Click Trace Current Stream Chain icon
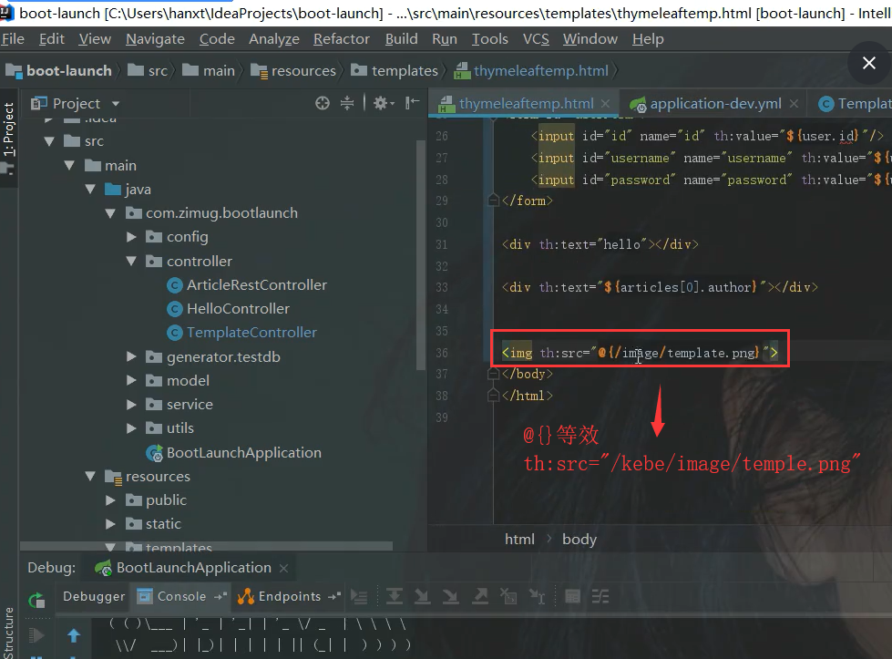The width and height of the screenshot is (892, 659). (x=600, y=596)
